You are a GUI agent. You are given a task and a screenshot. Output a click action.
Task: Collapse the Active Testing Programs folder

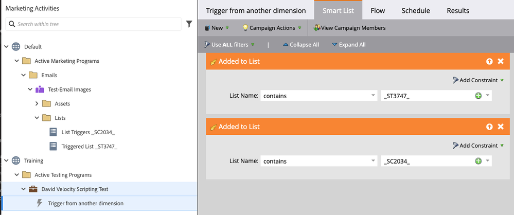point(16,175)
